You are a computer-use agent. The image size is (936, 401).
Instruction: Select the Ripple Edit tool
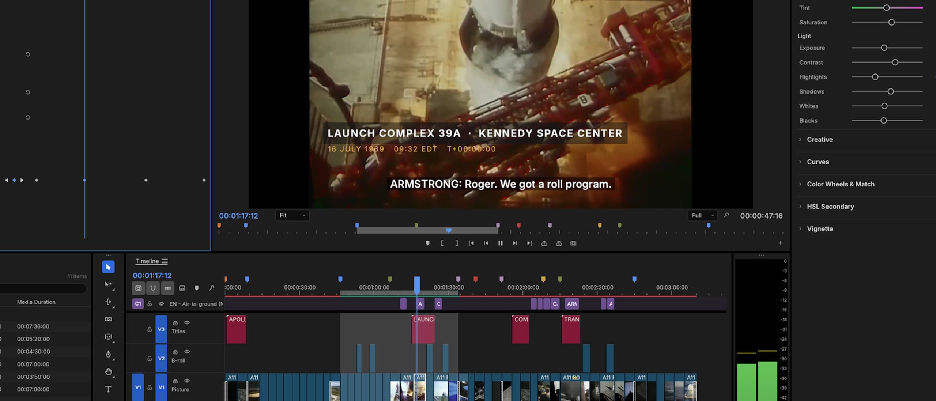tap(108, 302)
